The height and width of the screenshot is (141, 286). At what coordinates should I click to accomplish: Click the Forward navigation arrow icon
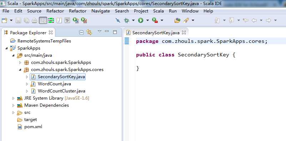[268, 20]
